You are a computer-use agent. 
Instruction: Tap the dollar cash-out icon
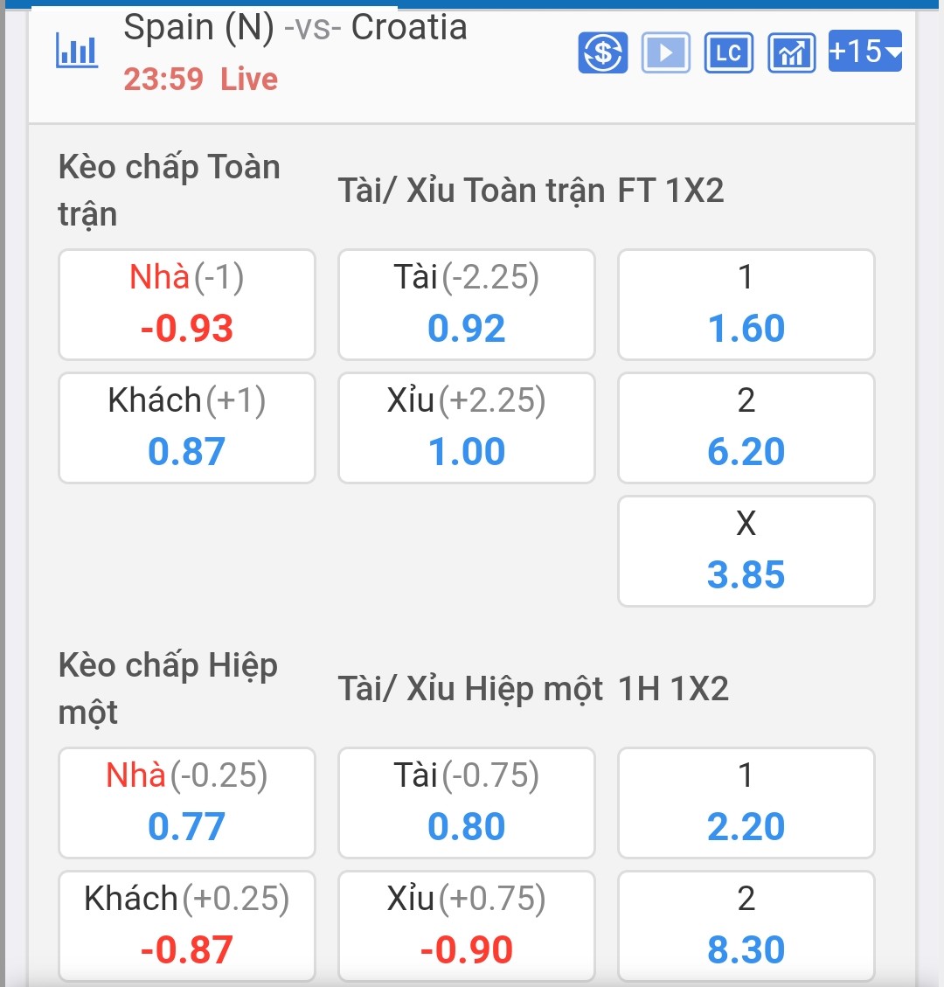coord(602,52)
